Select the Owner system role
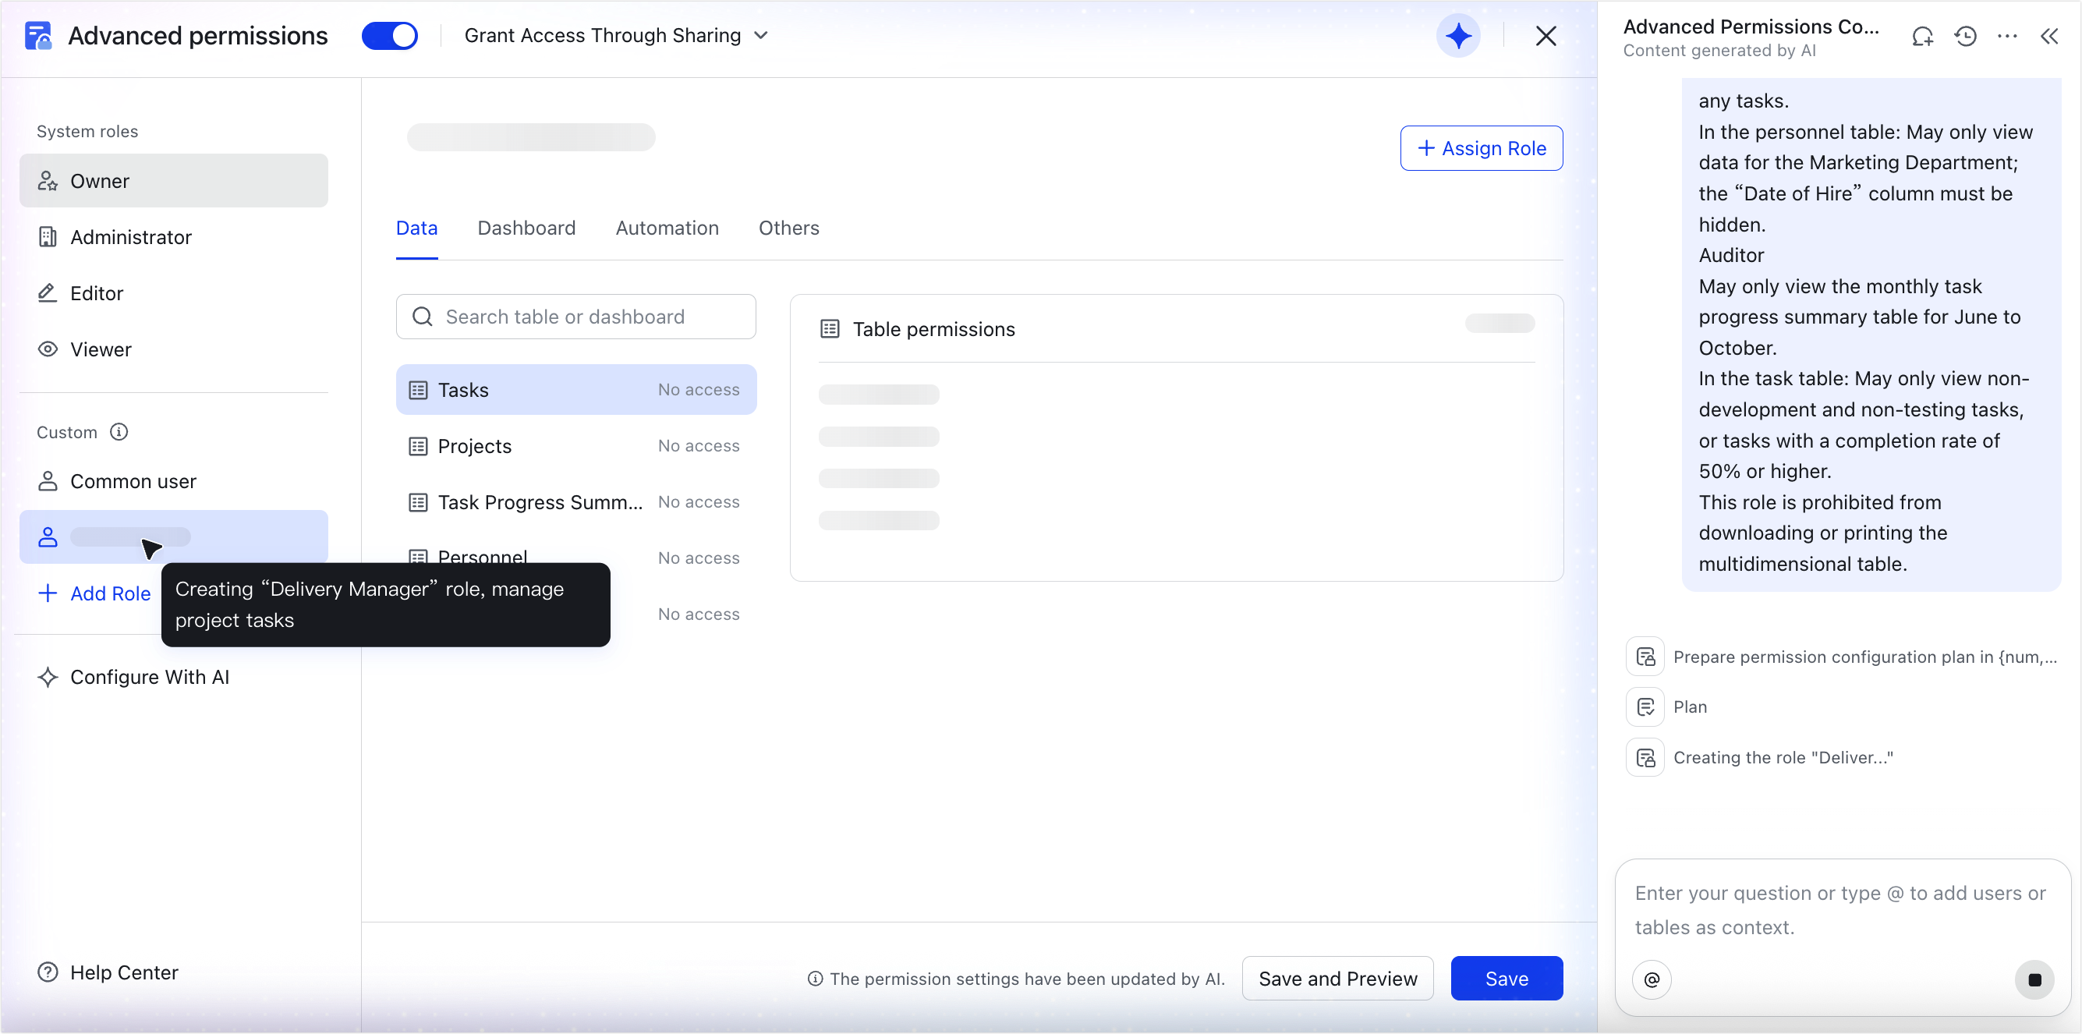The width and height of the screenshot is (2082, 1034). coord(174,180)
